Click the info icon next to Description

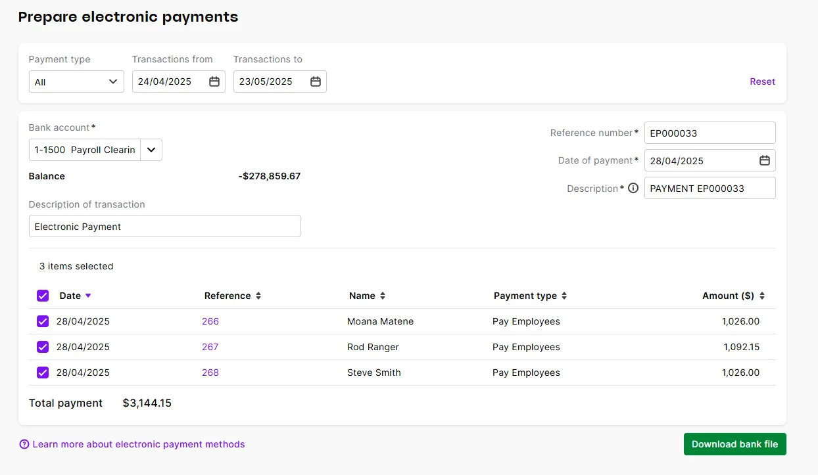click(633, 188)
